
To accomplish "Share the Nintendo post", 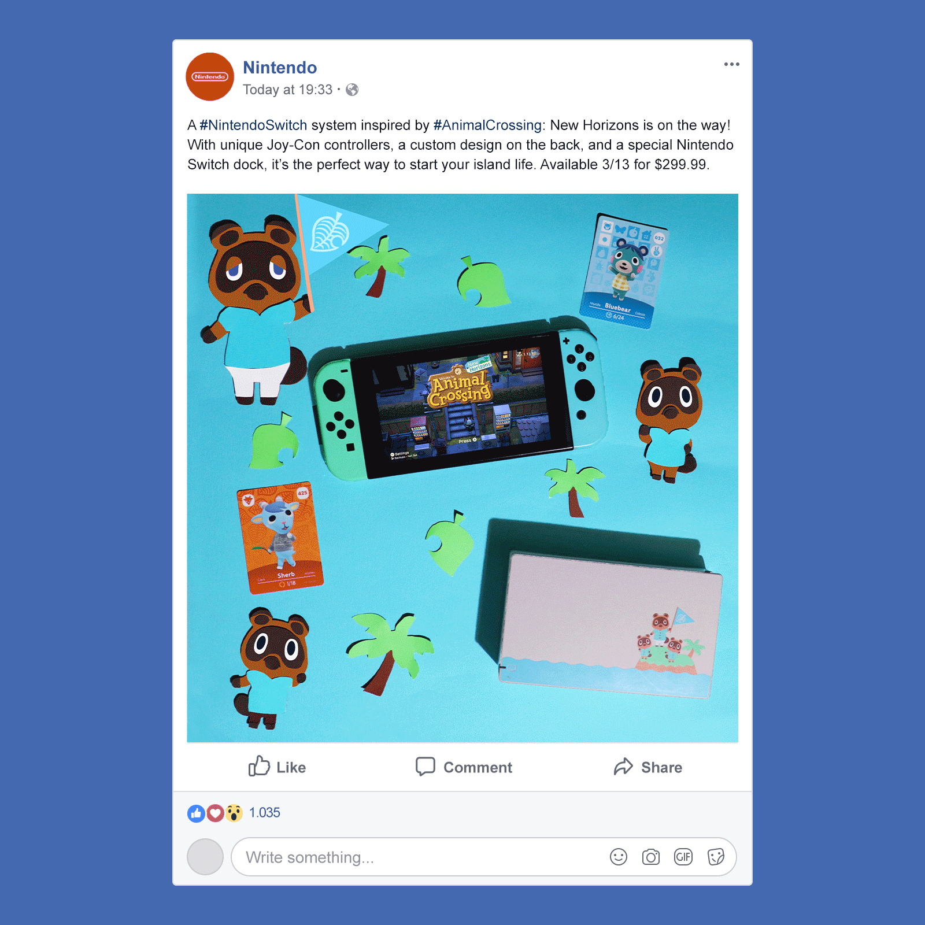I will (647, 767).
